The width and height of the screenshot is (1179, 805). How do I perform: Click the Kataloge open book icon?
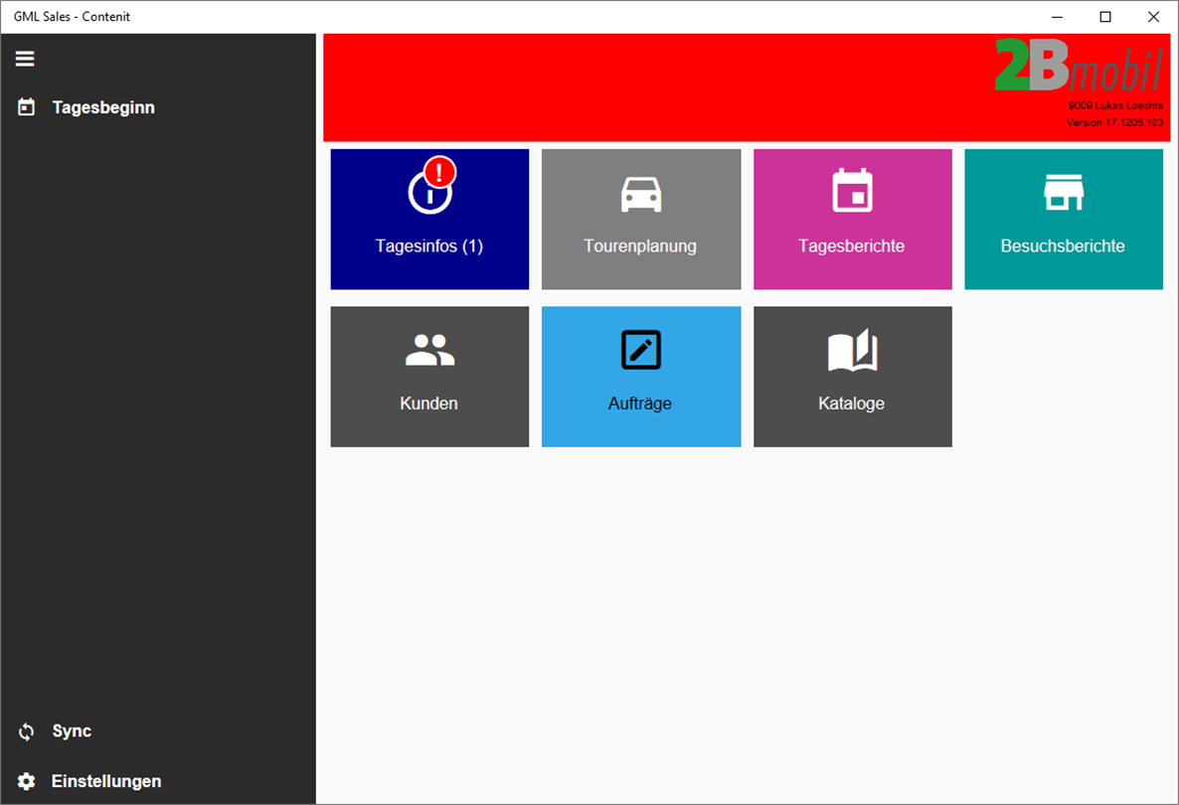pos(853,350)
